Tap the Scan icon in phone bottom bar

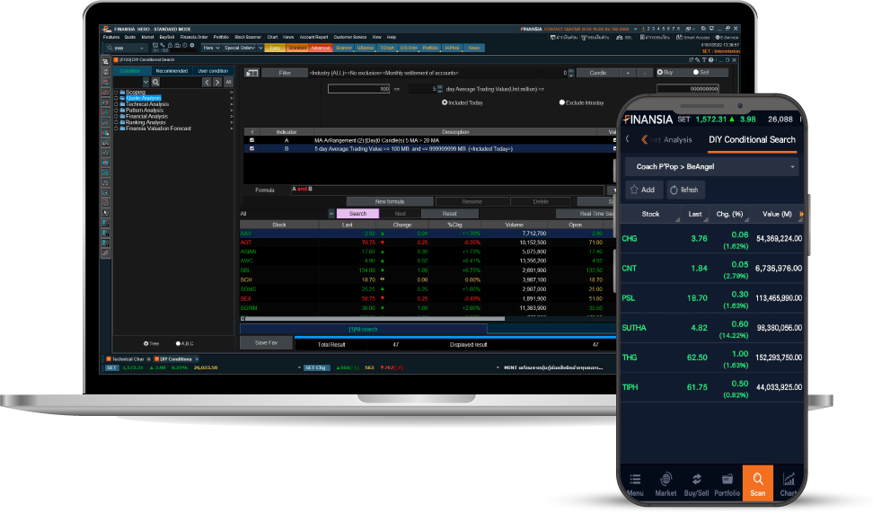pyautogui.click(x=757, y=483)
